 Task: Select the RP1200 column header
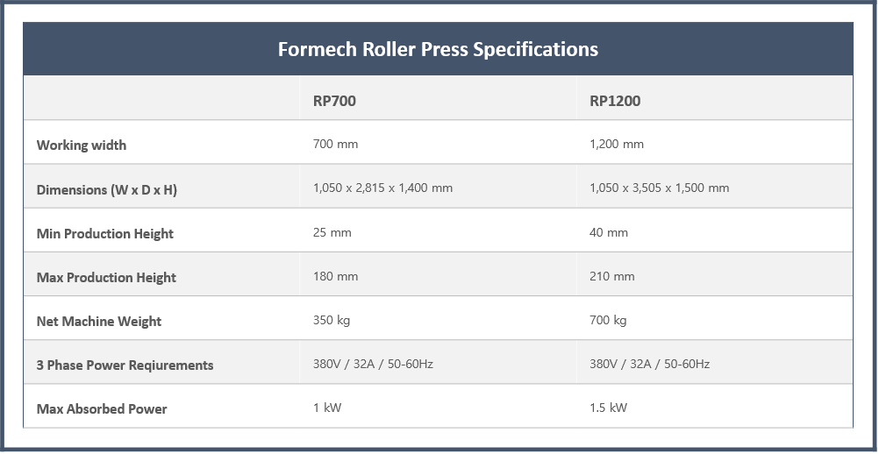[614, 101]
